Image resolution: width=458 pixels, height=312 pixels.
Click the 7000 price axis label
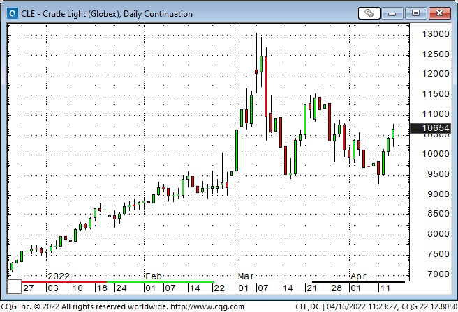(x=438, y=274)
